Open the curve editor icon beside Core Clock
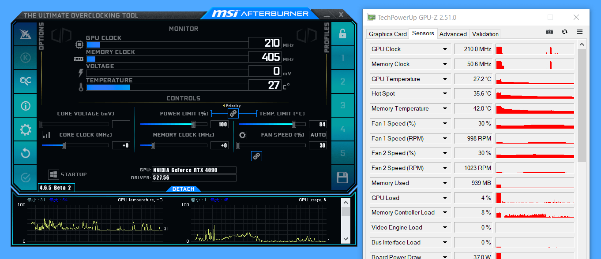This screenshot has height=259, width=601. (x=46, y=135)
